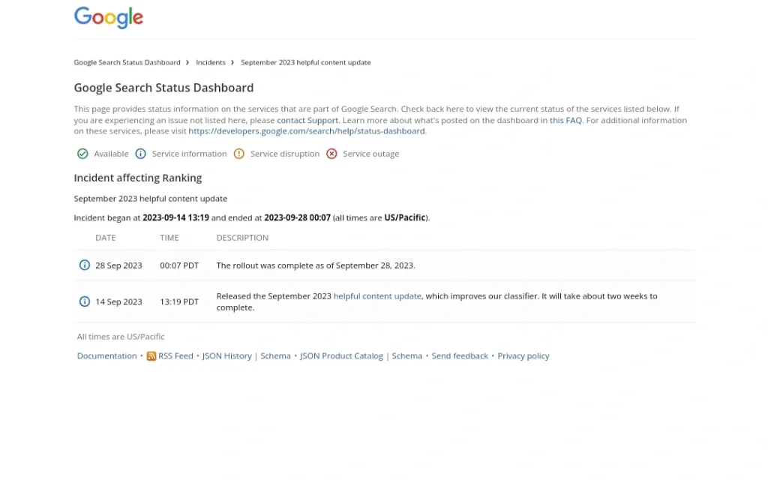Click the 'Service disruption' legend label
768x486 pixels.
285,154
